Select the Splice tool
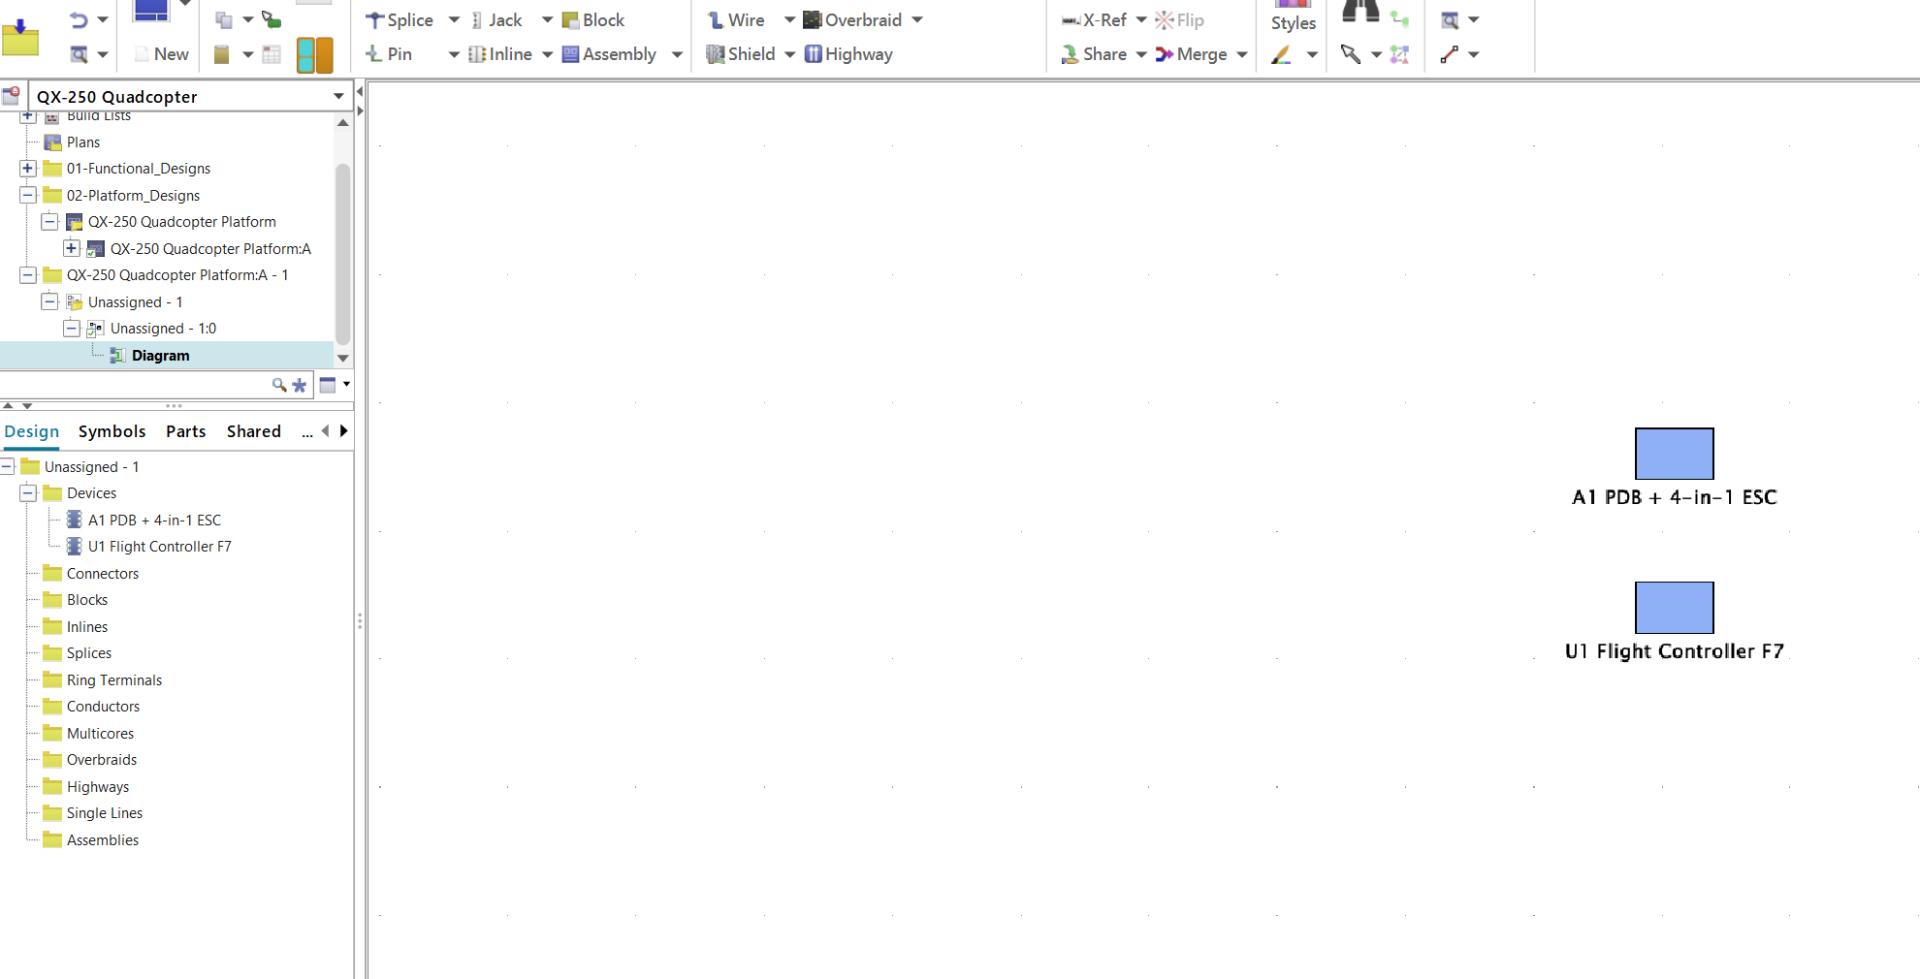 pyautogui.click(x=400, y=20)
